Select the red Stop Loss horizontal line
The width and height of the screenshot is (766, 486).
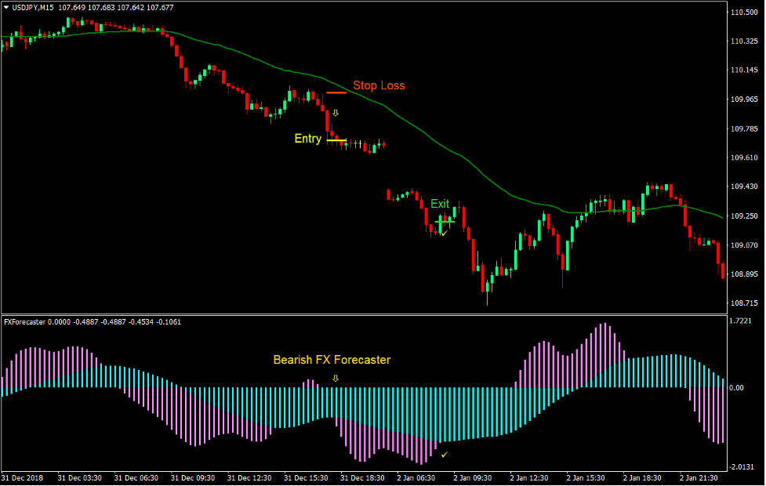(337, 92)
